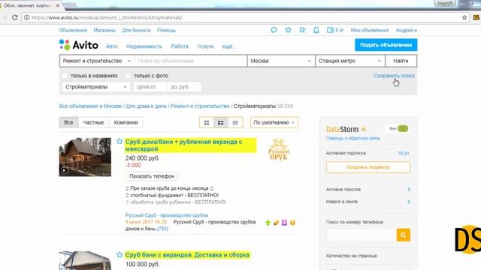Open 'Мои объявления' link
481x270 pixels.
[370, 30]
